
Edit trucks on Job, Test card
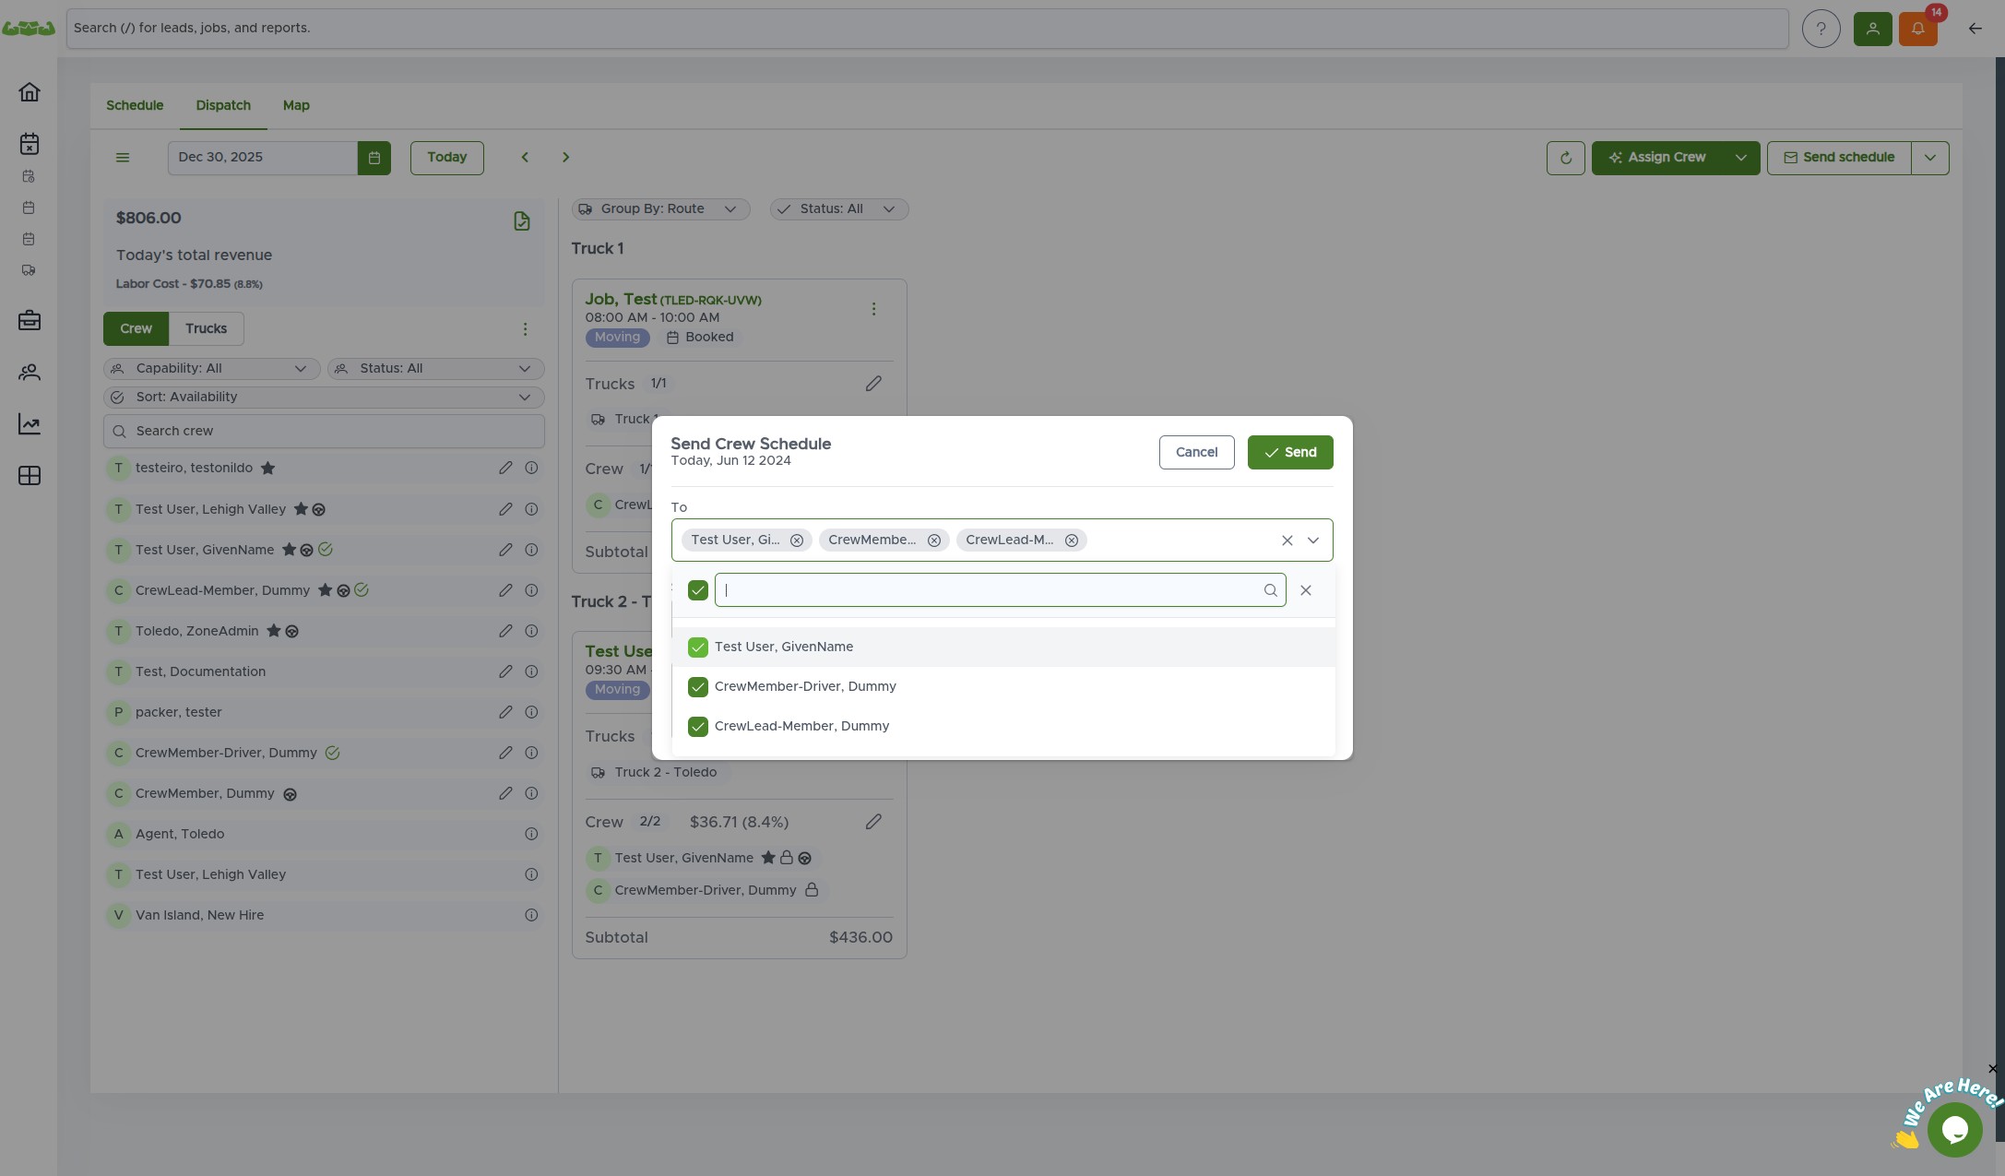coord(873,384)
